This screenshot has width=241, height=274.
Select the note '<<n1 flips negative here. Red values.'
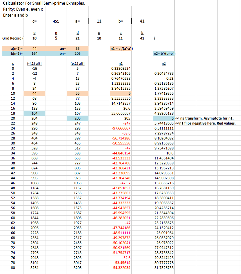click(x=206, y=123)
